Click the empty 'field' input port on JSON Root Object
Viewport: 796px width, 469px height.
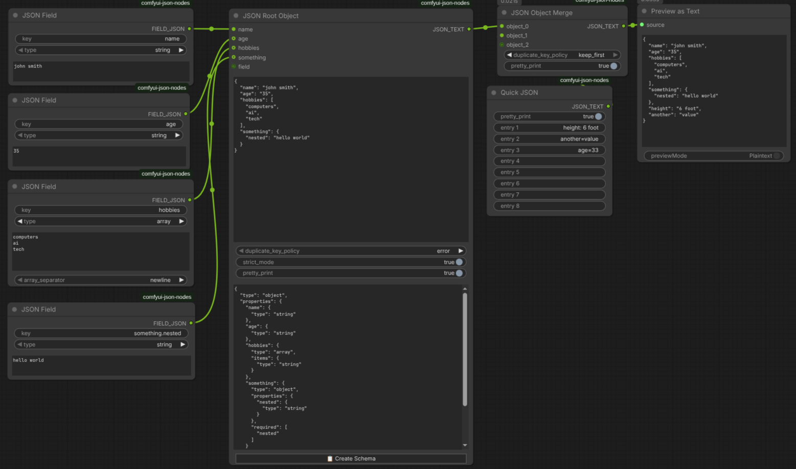coord(234,66)
